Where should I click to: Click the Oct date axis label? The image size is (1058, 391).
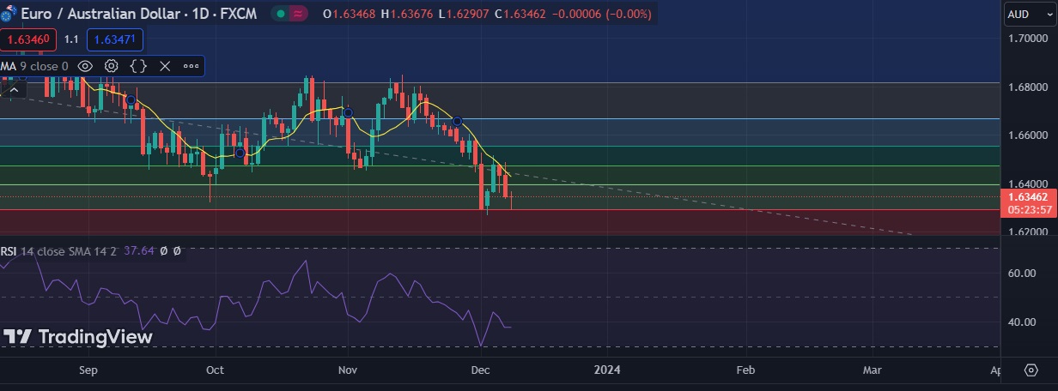pyautogui.click(x=216, y=370)
